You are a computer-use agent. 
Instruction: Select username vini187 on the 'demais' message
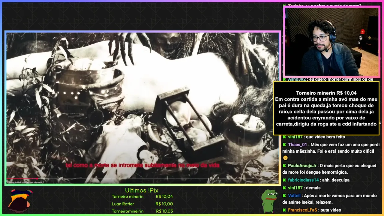pyautogui.click(x=295, y=188)
